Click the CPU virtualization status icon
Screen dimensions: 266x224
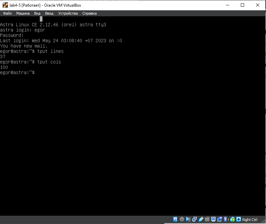point(226,219)
